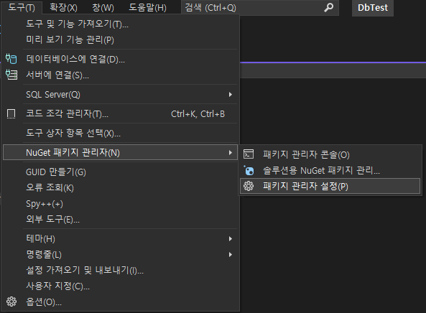This screenshot has height=313, width=426.
Task: Select 패키지 관리자 설정(P)
Action: click(330, 186)
